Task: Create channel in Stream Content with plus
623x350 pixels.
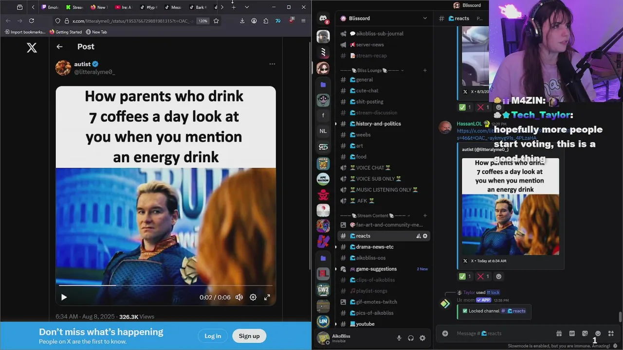Action: pyautogui.click(x=425, y=216)
